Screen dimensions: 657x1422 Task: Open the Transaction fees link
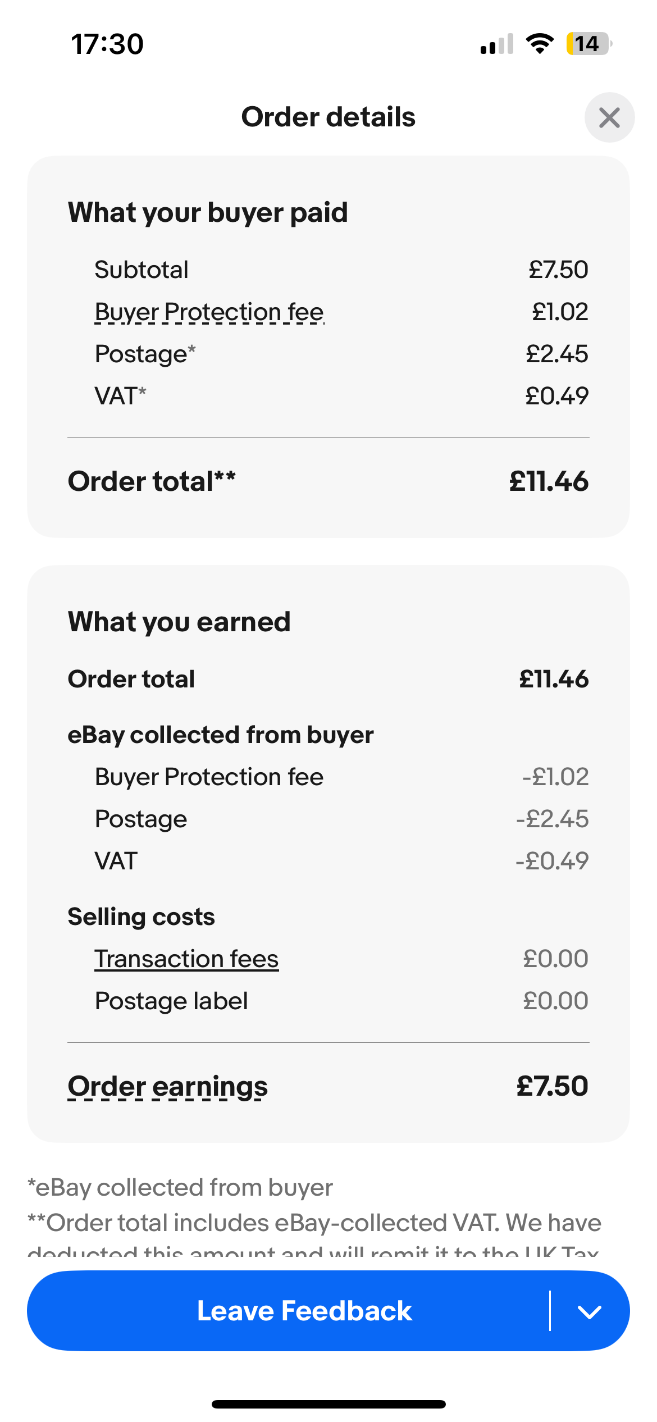[x=186, y=959]
